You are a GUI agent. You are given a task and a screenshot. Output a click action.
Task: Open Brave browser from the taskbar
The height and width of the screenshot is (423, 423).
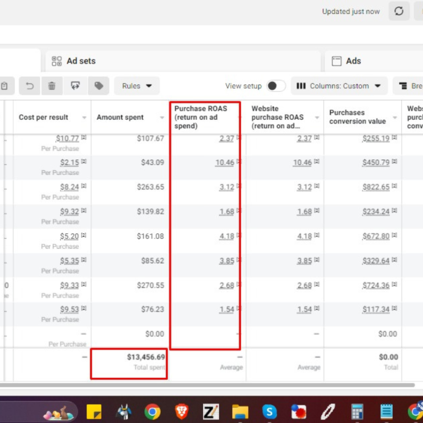(182, 411)
